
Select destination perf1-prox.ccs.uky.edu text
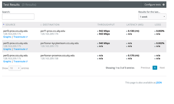pyautogui.click(x=53, y=31)
